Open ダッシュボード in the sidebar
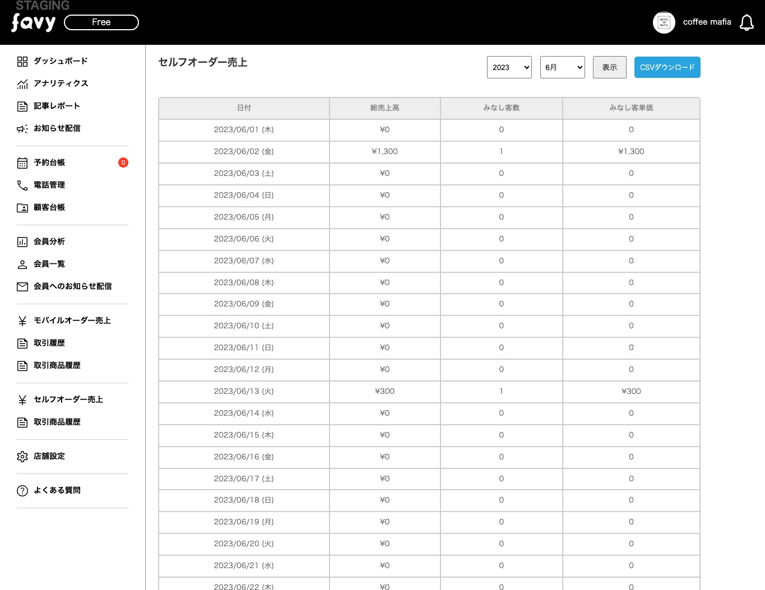 [61, 61]
